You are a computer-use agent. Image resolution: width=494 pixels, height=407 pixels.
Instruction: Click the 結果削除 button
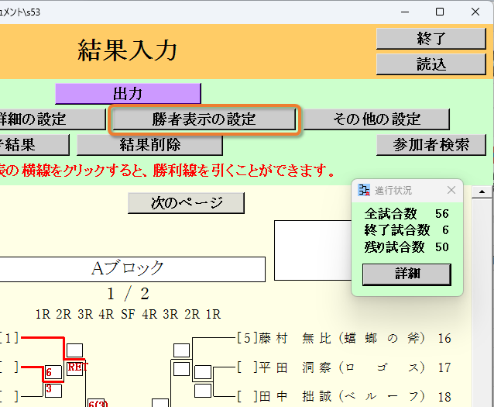pos(149,145)
